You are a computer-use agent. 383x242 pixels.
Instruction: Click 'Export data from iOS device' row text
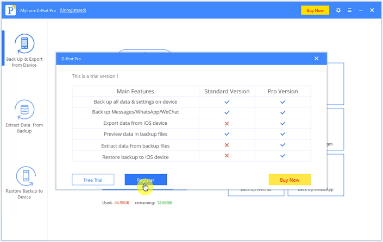point(135,123)
